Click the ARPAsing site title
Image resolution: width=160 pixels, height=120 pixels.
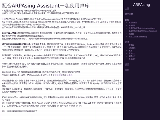tap(142, 5)
